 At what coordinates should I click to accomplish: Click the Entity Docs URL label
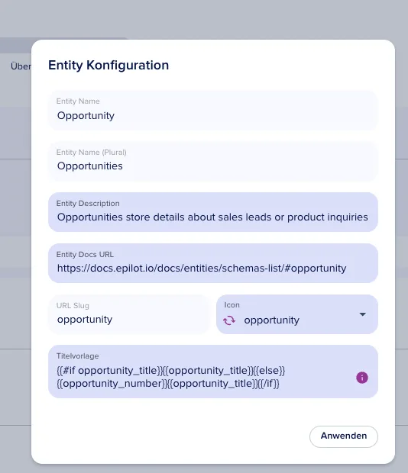[x=85, y=255]
